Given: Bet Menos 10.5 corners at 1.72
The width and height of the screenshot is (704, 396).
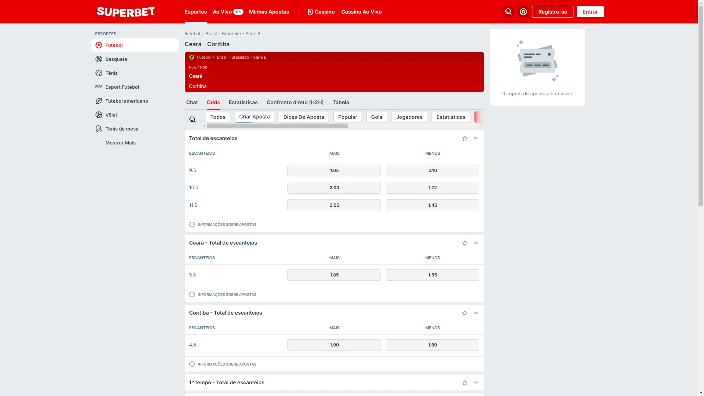Looking at the screenshot, I should 432,188.
